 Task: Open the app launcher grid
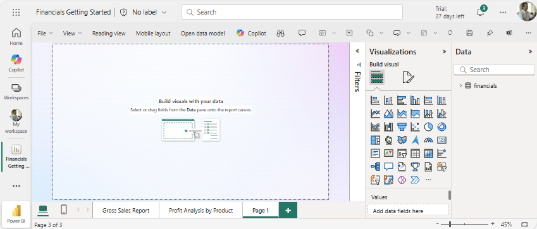[16, 12]
